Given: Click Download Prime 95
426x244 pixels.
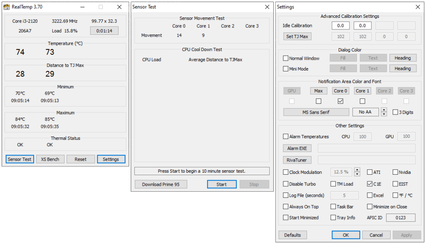Looking at the screenshot, I should click(161, 184).
